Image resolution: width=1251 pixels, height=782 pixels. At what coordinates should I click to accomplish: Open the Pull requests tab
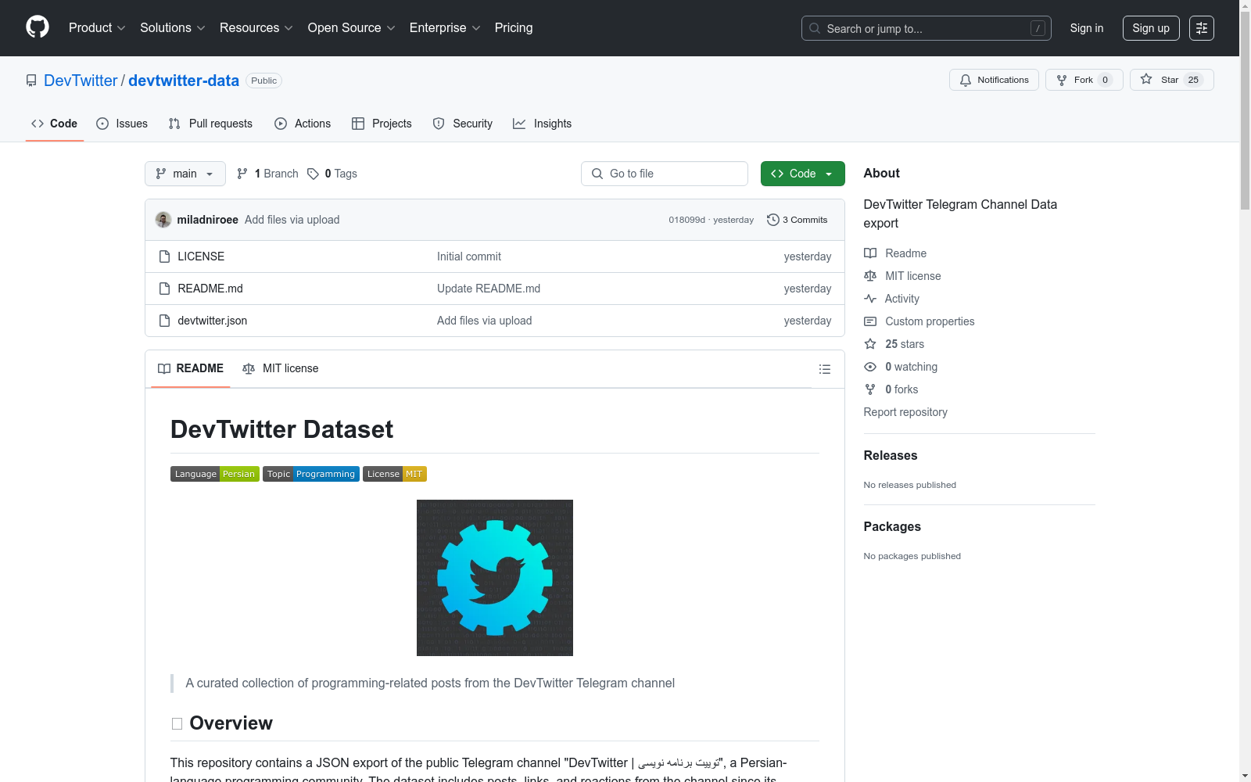coord(210,124)
